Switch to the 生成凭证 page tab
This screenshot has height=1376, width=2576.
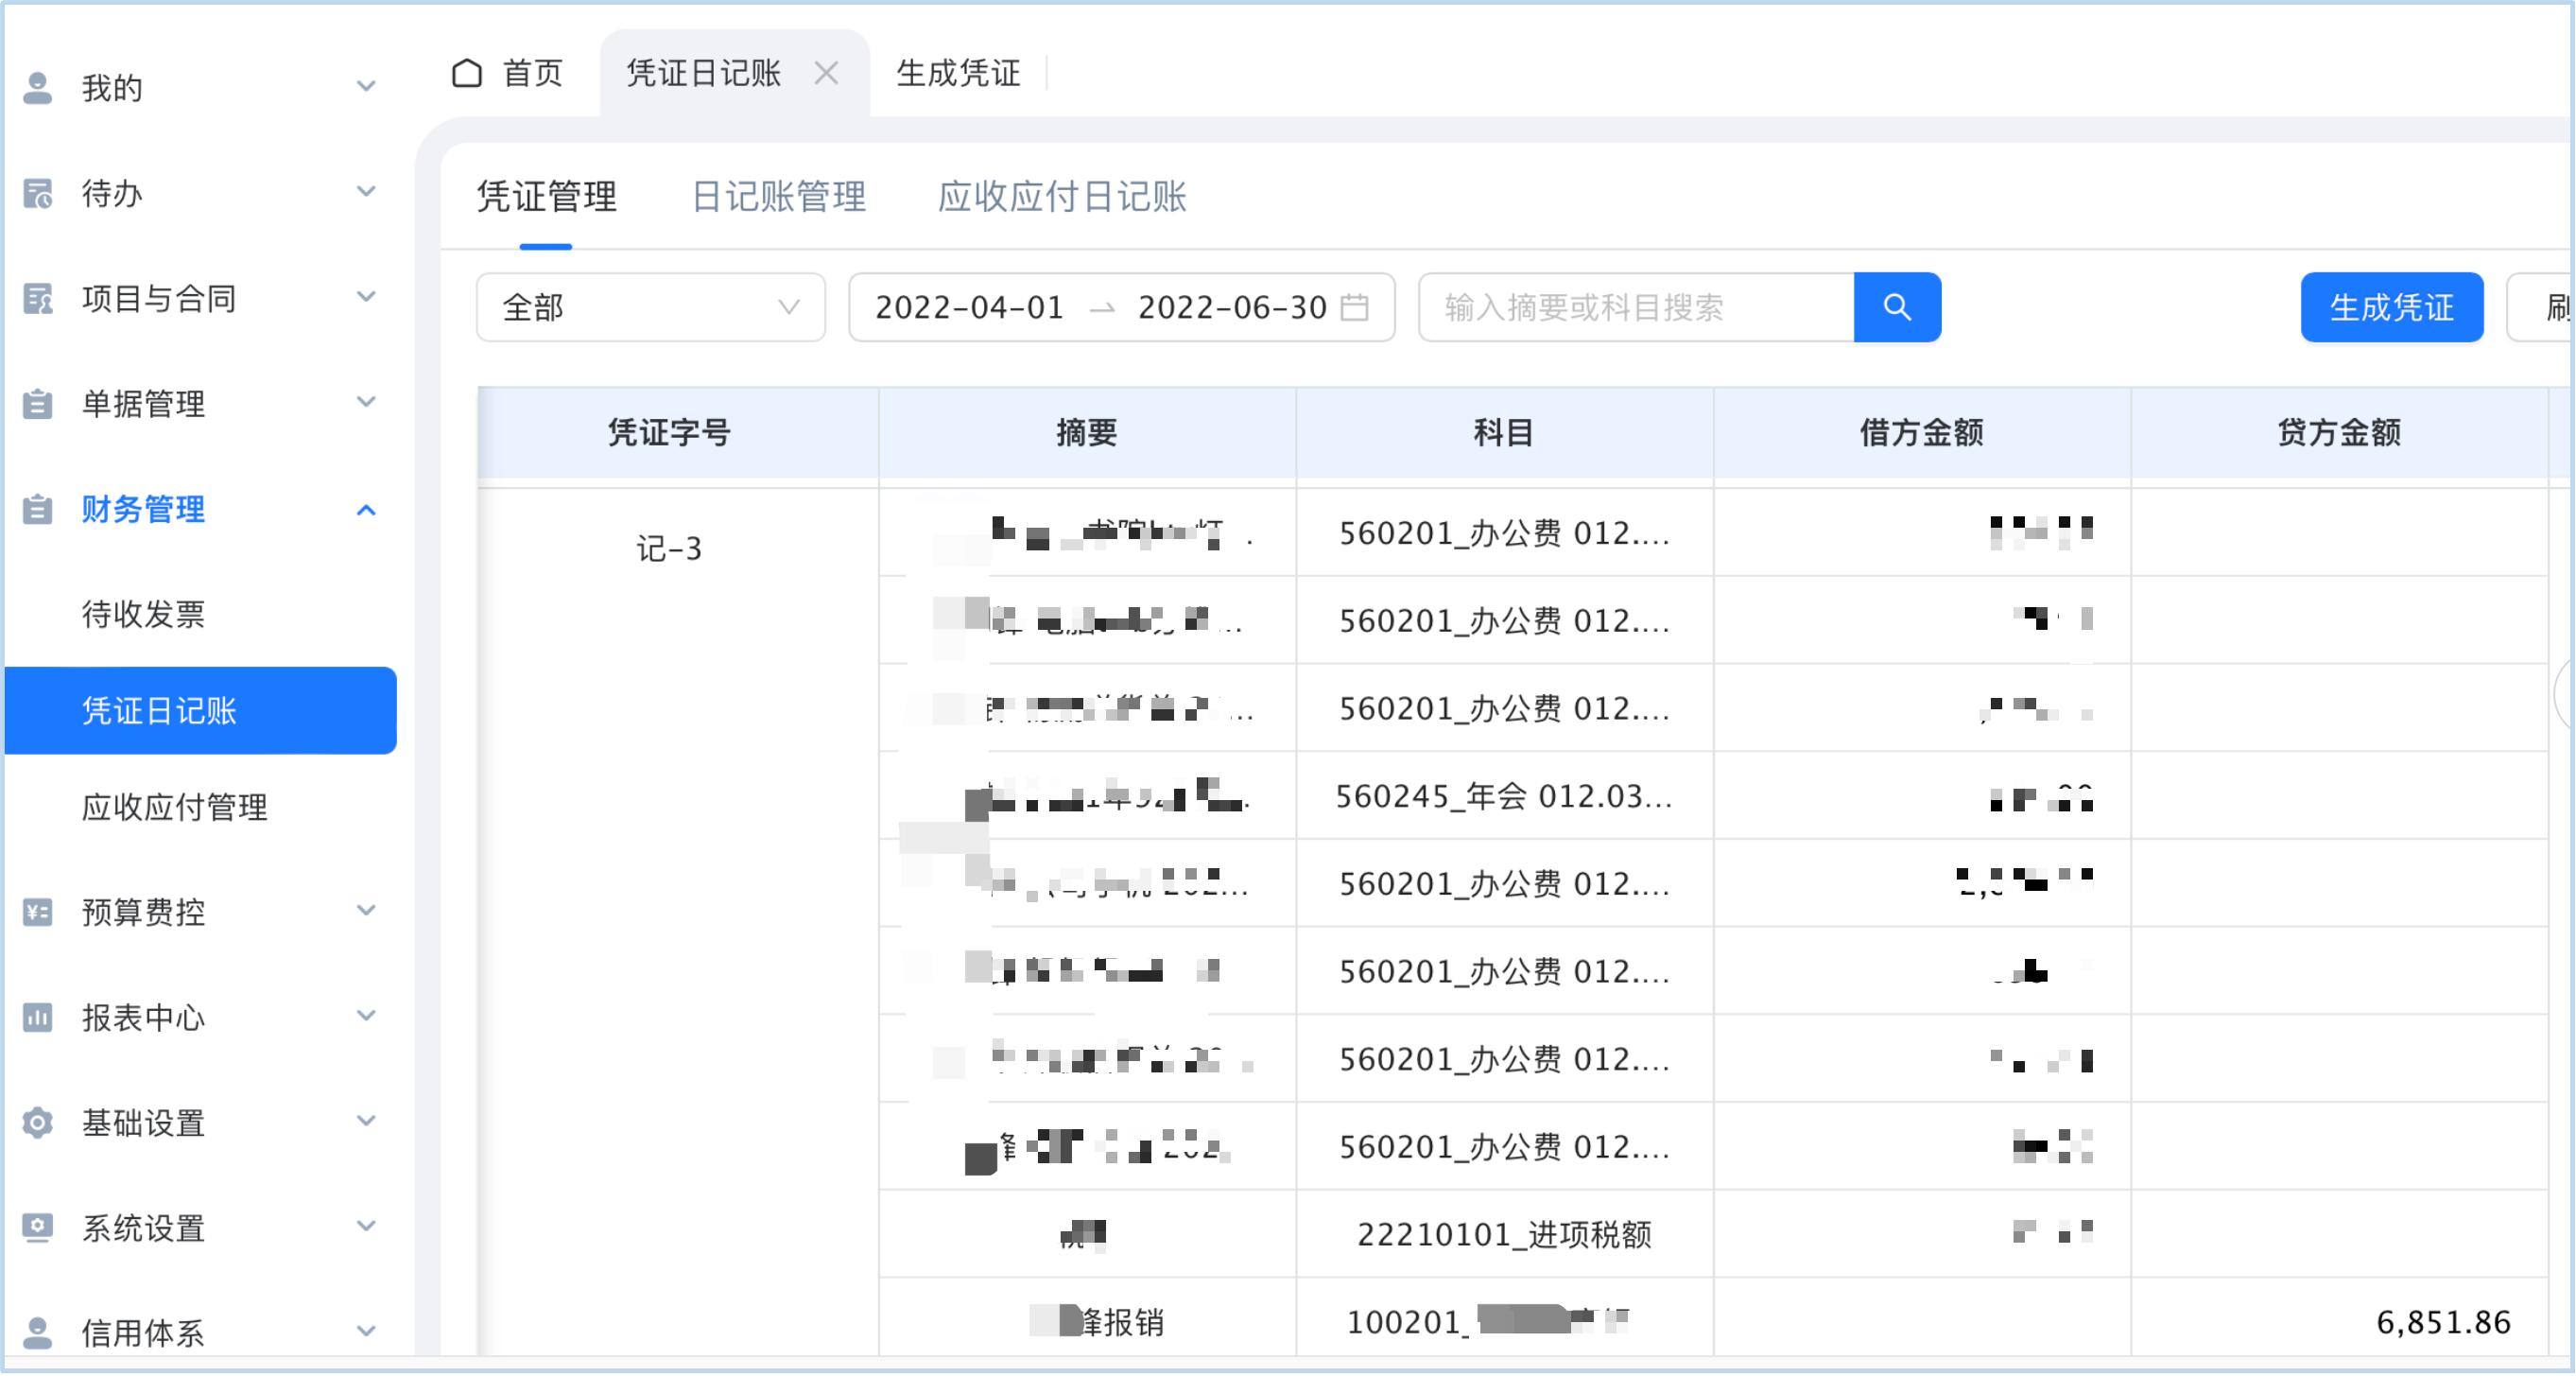957,73
